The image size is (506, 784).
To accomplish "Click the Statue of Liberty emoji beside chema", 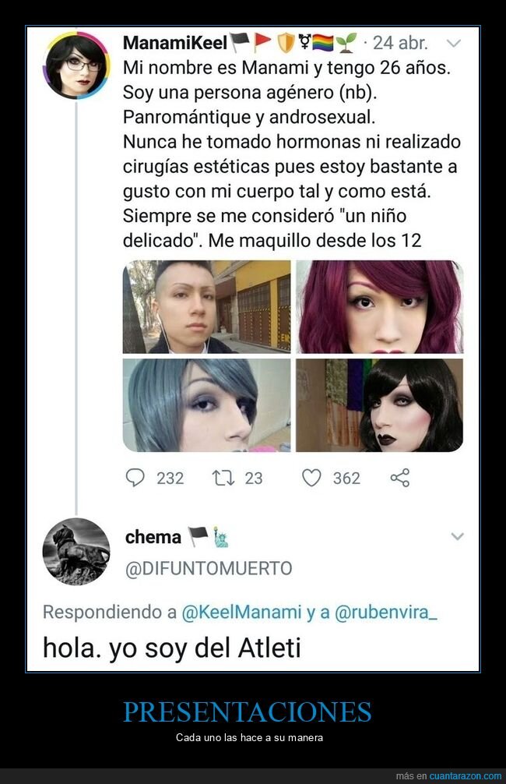I will click(x=220, y=537).
